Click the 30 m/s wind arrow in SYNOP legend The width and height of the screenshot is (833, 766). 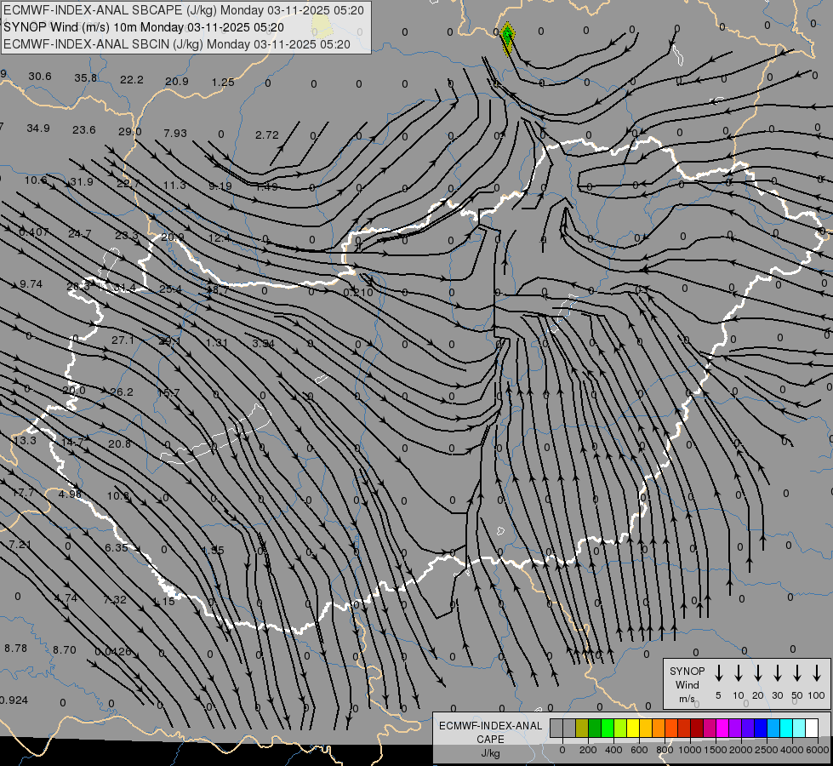click(777, 673)
